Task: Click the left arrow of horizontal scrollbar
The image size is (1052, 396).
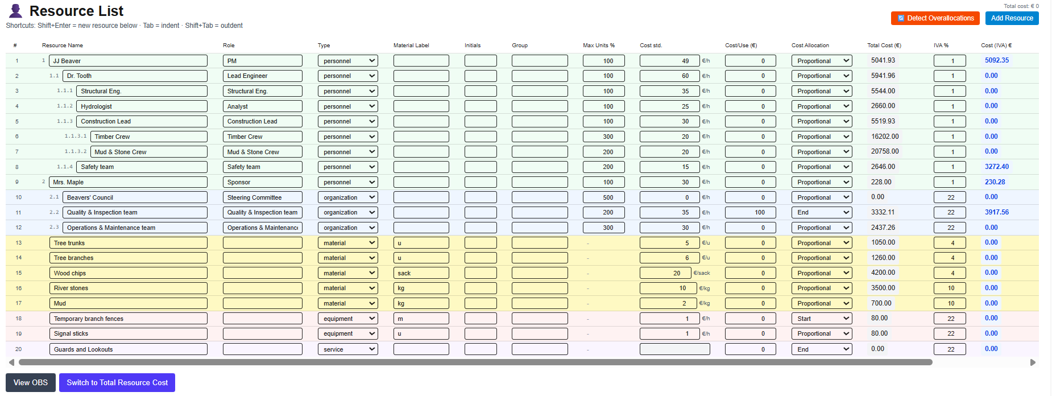Action: [x=11, y=362]
